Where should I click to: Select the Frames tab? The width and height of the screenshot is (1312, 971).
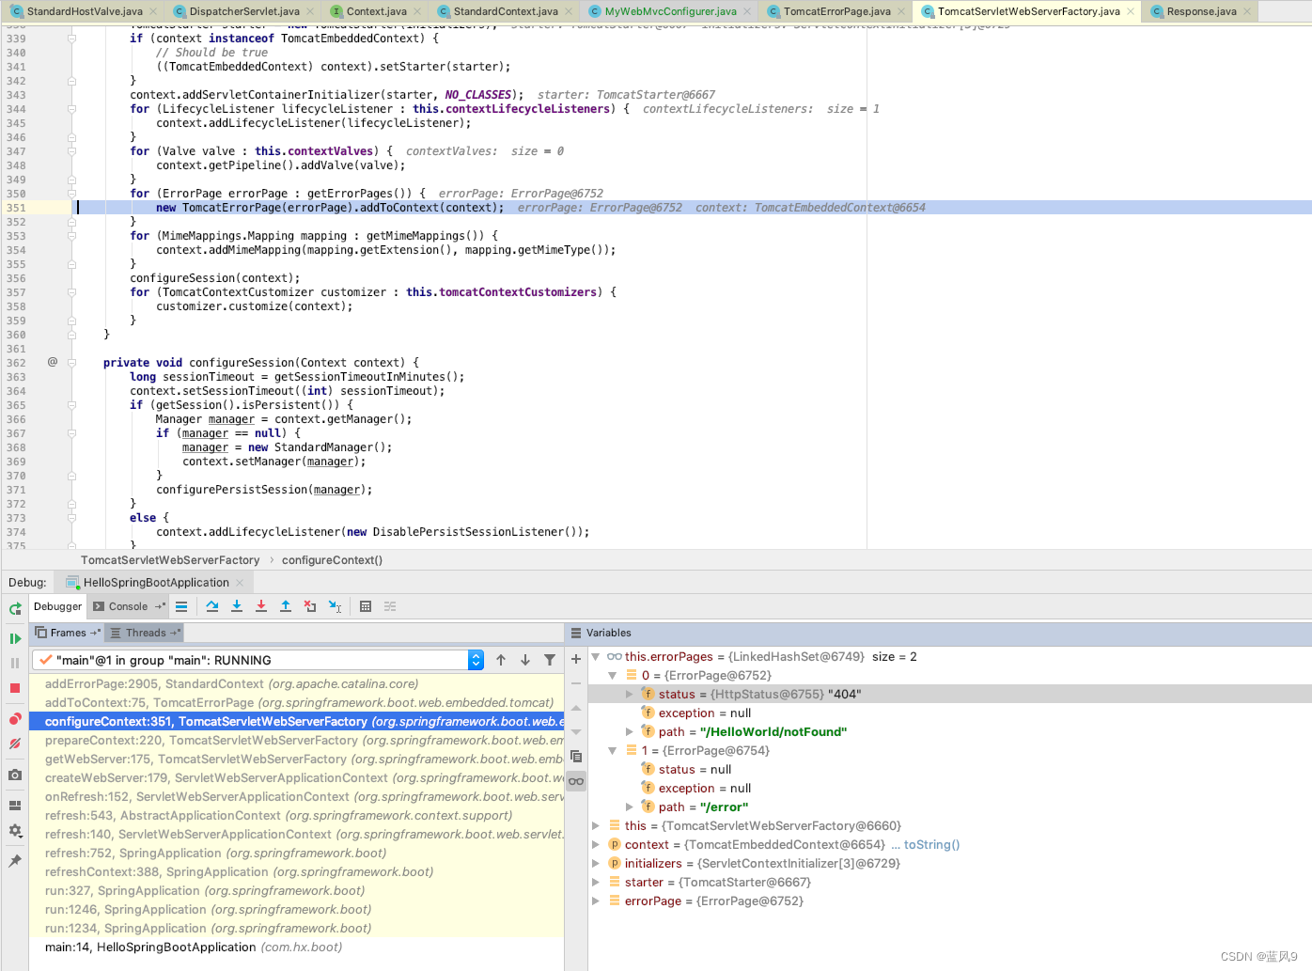click(68, 633)
